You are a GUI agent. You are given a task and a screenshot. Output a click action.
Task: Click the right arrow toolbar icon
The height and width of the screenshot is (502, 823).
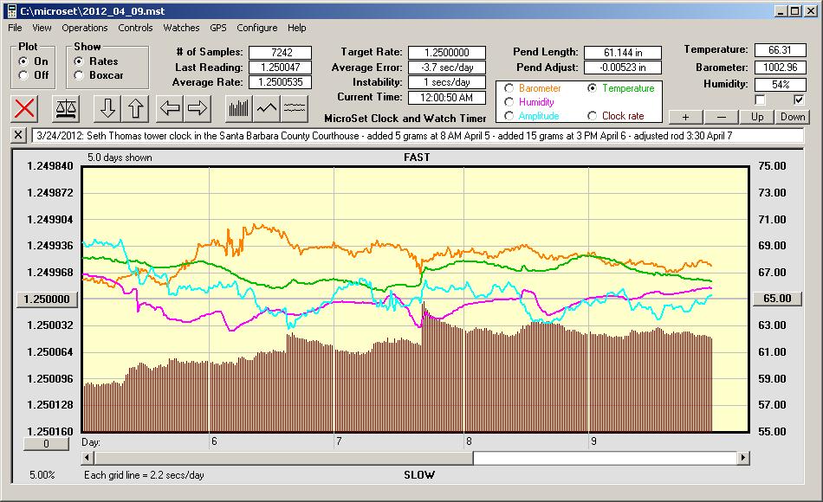click(x=198, y=108)
